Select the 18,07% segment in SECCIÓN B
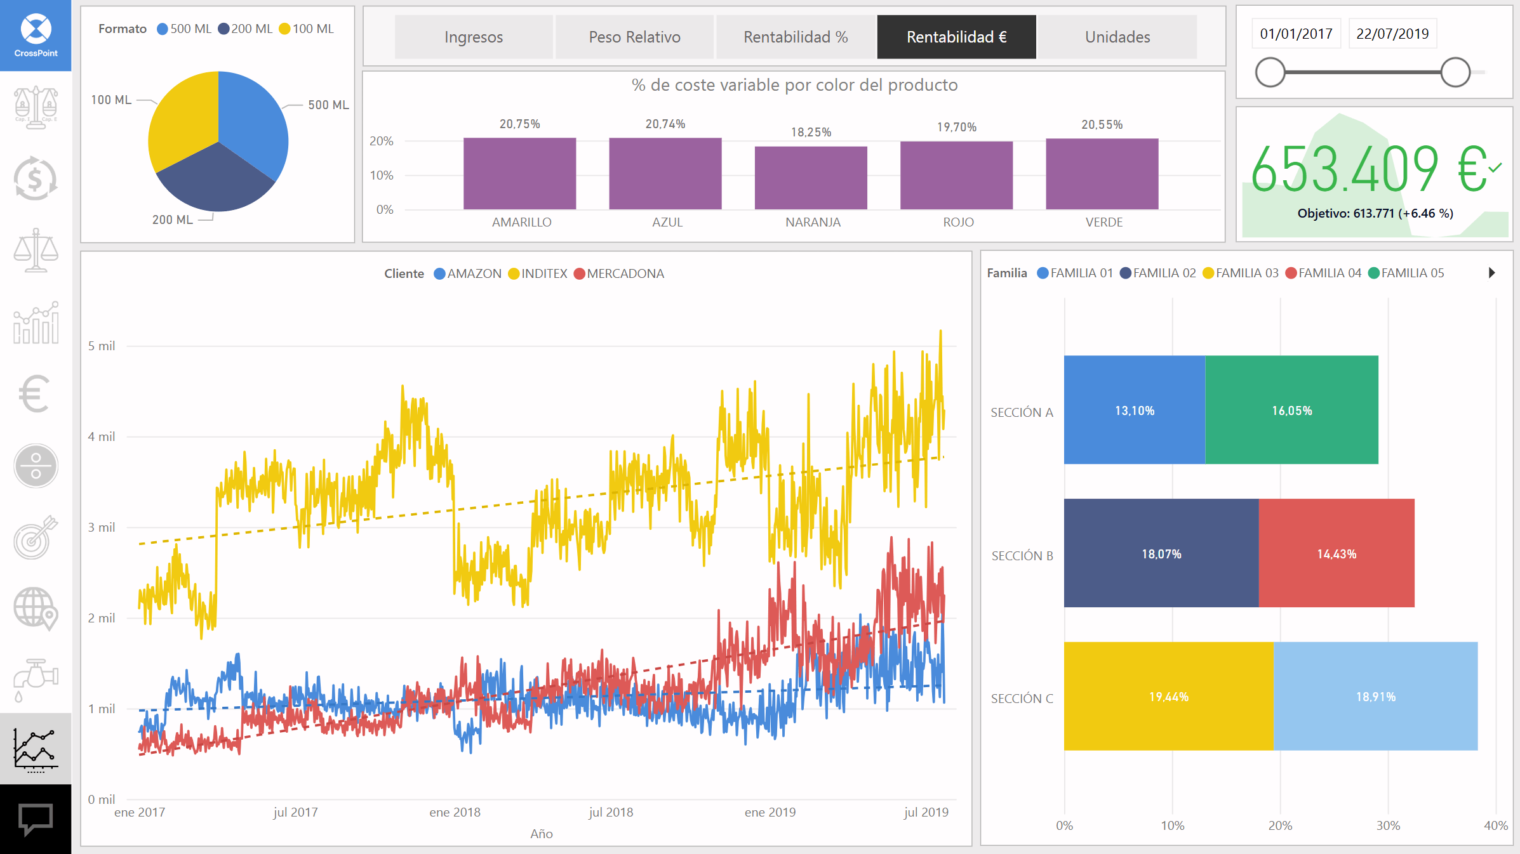The width and height of the screenshot is (1520, 854). pos(1161,553)
